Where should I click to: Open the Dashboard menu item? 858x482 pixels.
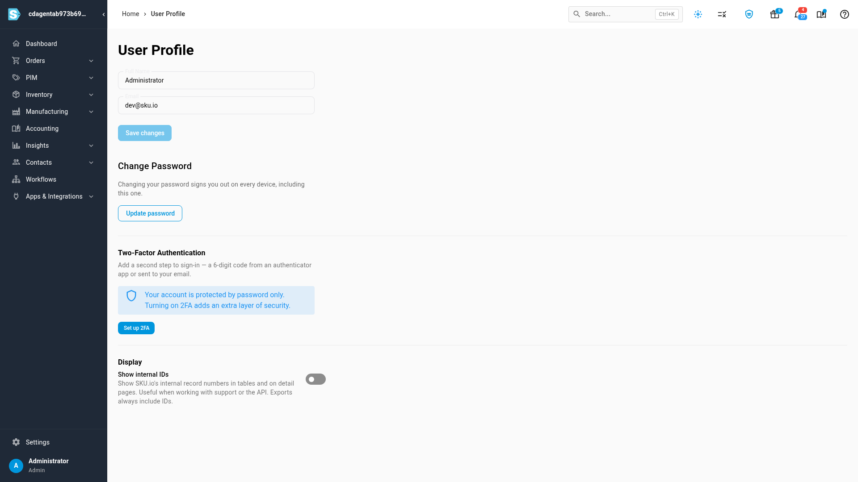point(54,44)
